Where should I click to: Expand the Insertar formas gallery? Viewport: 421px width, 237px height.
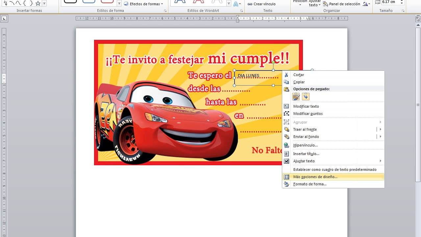44,4
